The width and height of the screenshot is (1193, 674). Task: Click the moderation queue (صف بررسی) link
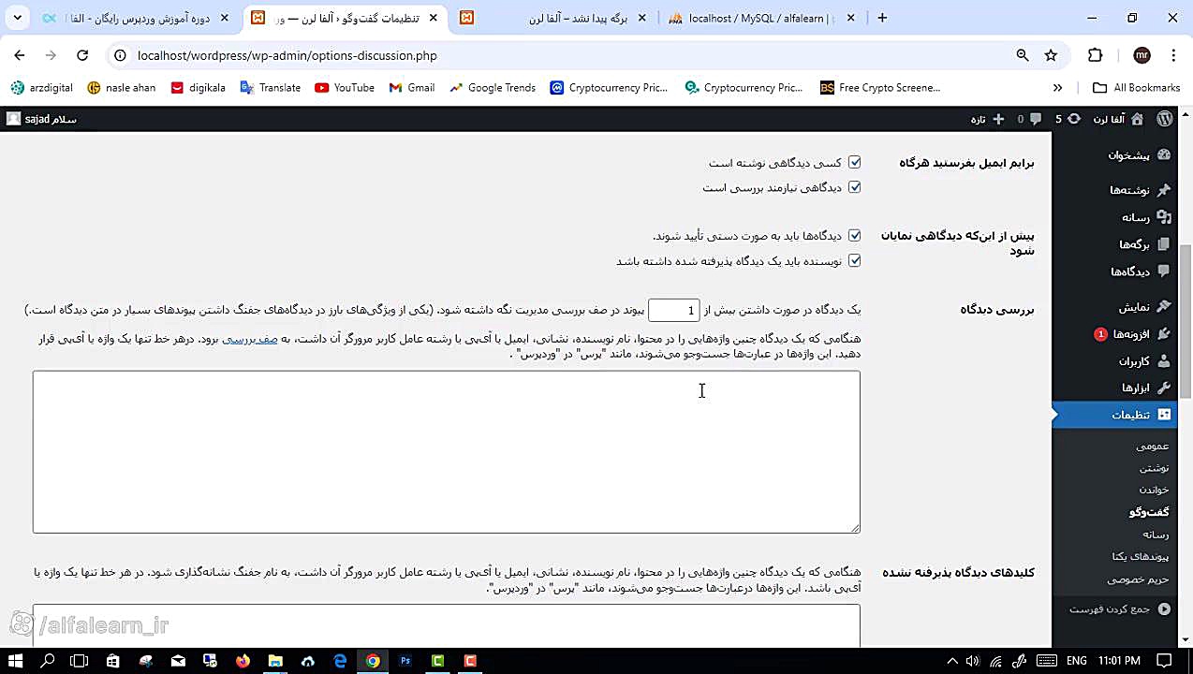coord(249,339)
